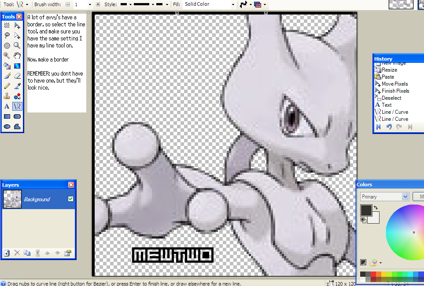Choose the Rectangle shape tool
This screenshot has height=286, width=424.
tap(7, 116)
